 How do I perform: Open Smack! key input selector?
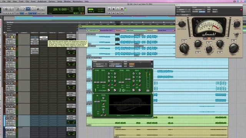[x=185, y=15]
